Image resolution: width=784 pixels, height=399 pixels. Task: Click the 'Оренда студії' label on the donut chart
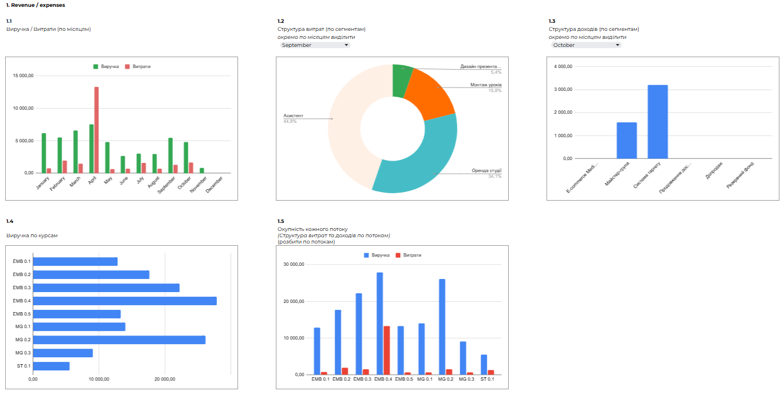pyautogui.click(x=486, y=170)
